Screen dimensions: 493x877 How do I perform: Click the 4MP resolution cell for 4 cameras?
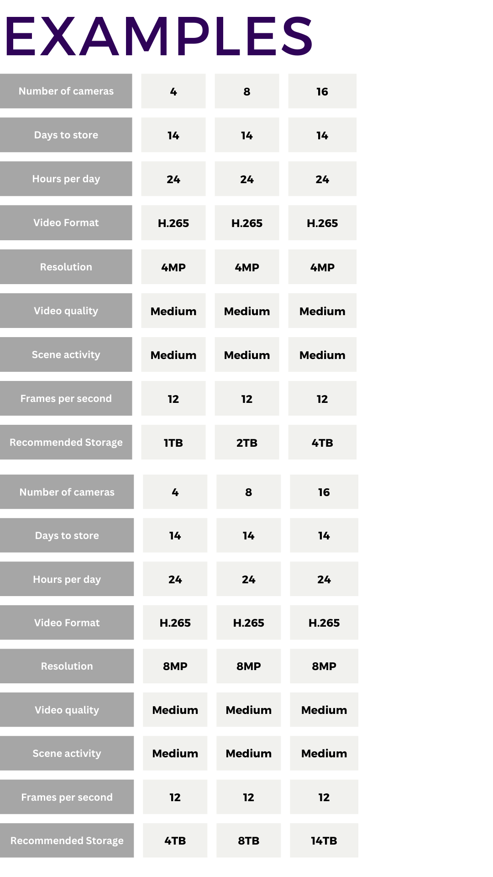click(x=173, y=267)
